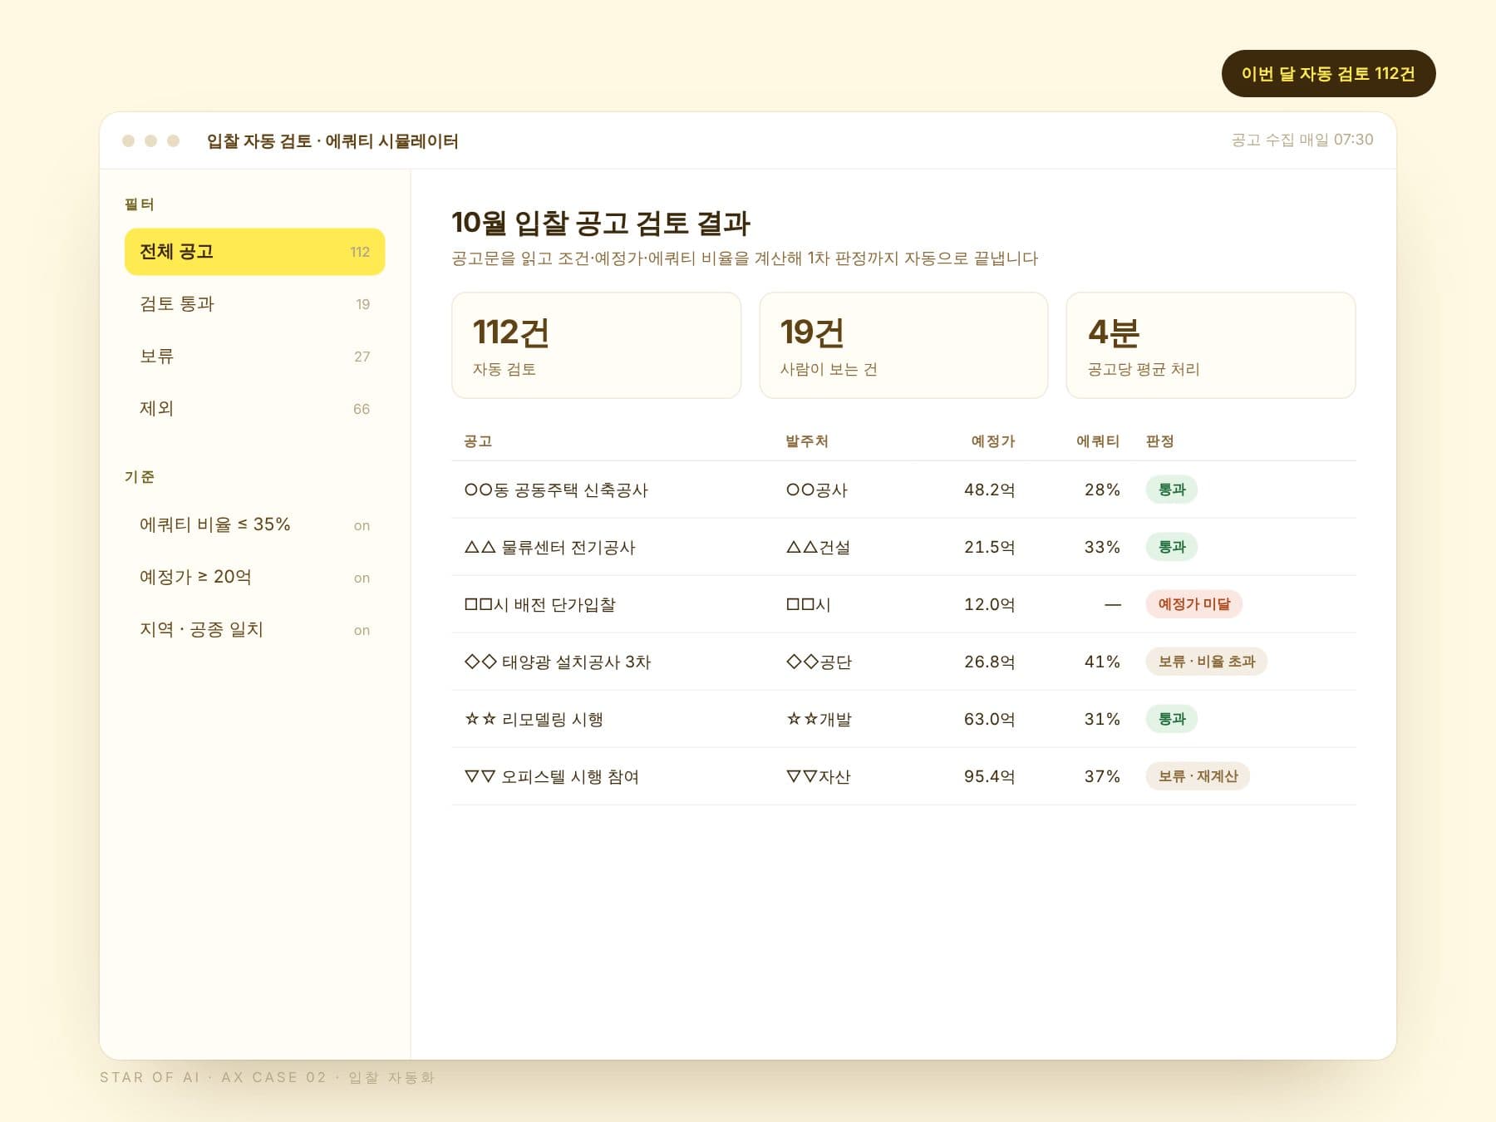Select the 검토 통과 filter

tap(254, 304)
